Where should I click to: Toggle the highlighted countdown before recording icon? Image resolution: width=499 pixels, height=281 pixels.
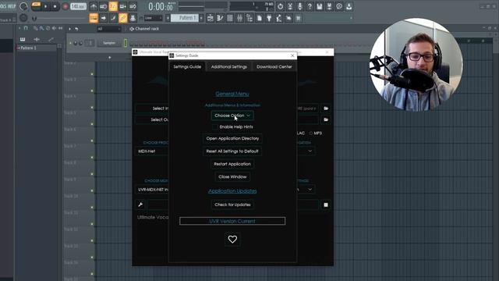pos(113,6)
